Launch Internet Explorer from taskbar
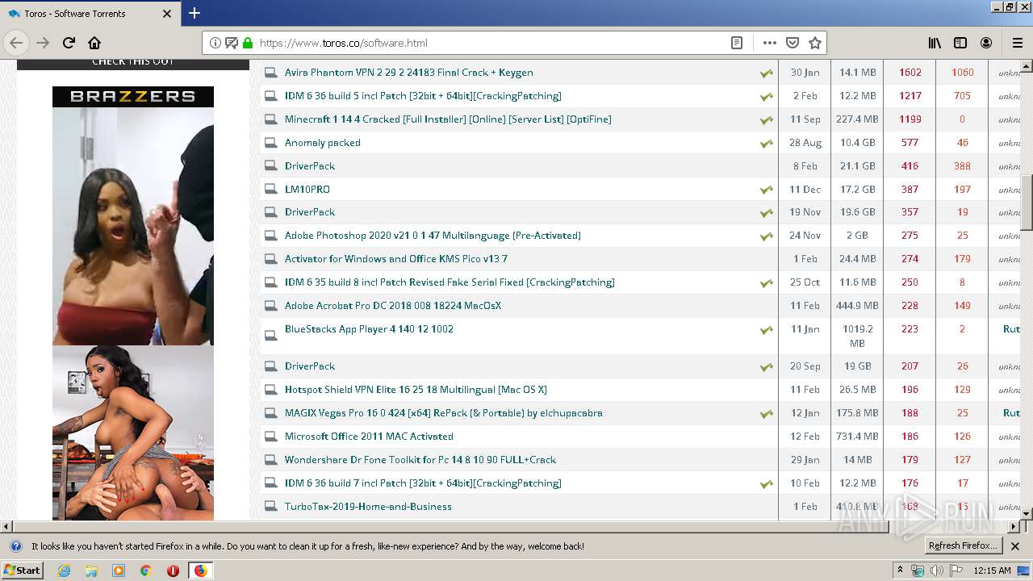The width and height of the screenshot is (1033, 581). [64, 571]
